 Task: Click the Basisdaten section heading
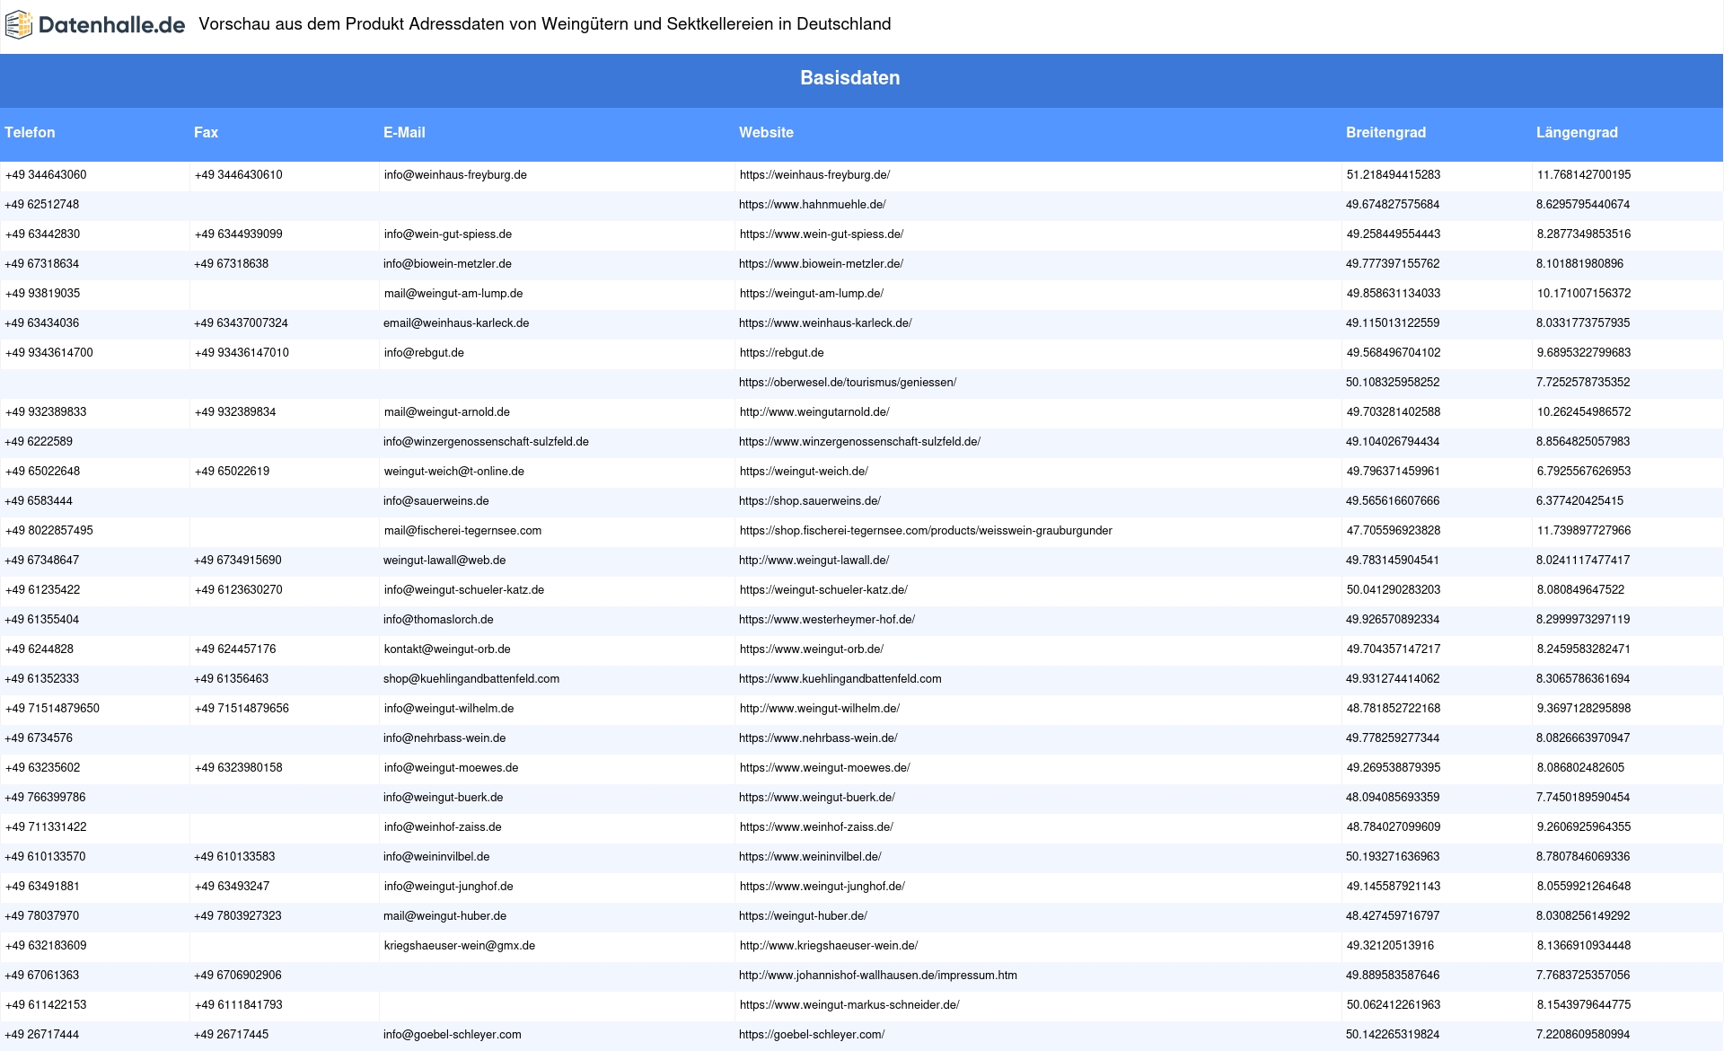(849, 78)
